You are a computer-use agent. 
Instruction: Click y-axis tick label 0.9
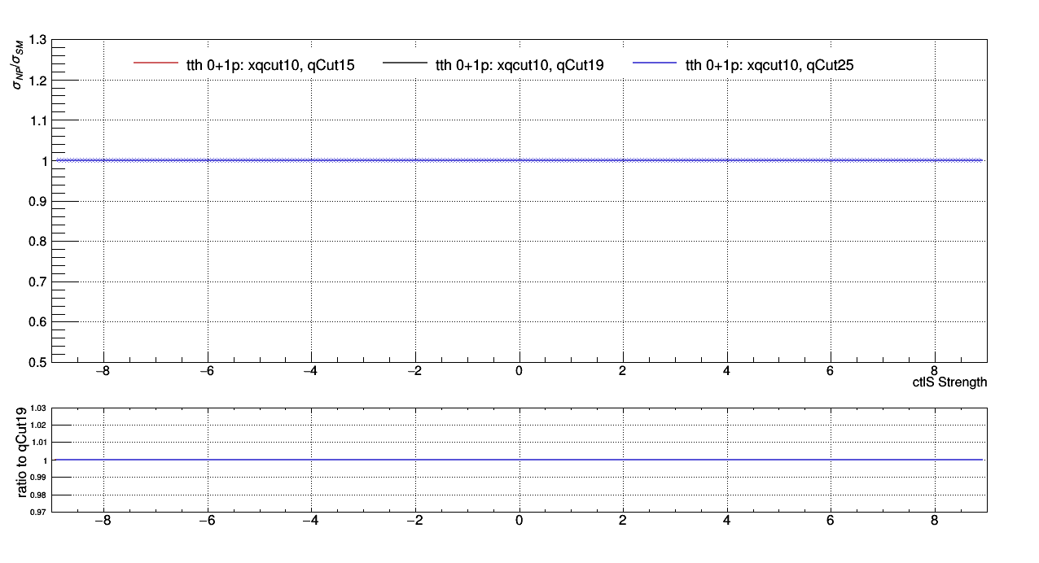[x=37, y=201]
